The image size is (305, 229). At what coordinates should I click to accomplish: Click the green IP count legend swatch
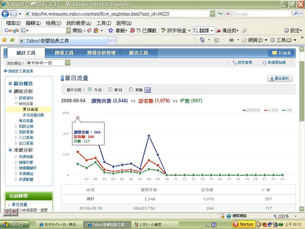284,111
